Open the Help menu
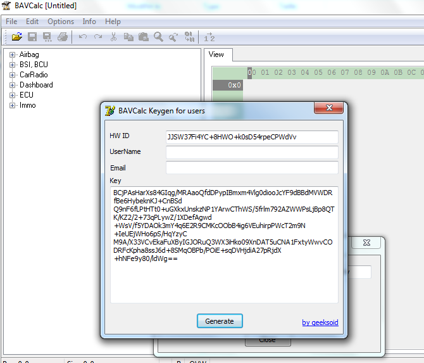This screenshot has width=424, height=363. 113,22
